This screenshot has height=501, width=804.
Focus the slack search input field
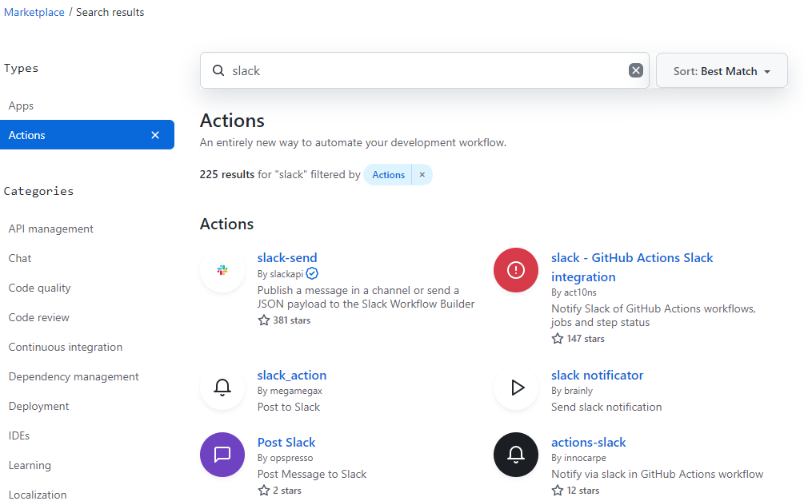pyautogui.click(x=425, y=70)
